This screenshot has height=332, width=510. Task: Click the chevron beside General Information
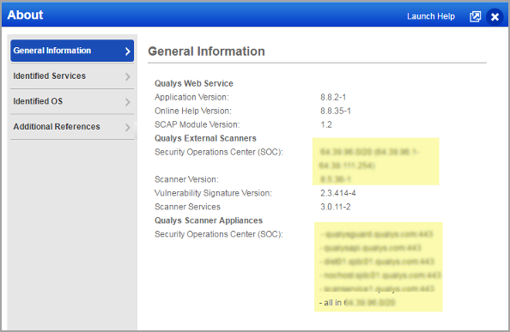point(127,51)
